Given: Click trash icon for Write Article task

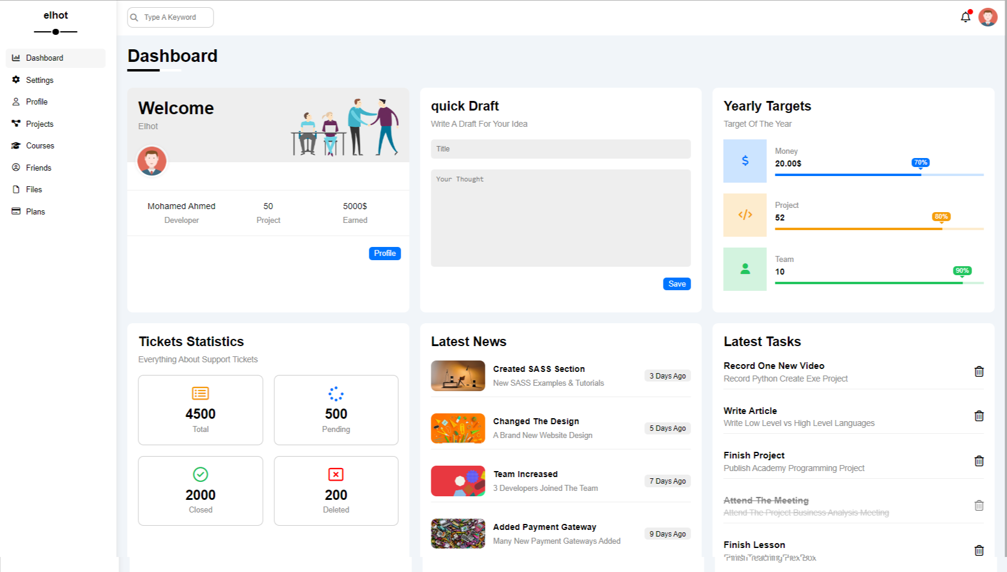Looking at the screenshot, I should [979, 416].
